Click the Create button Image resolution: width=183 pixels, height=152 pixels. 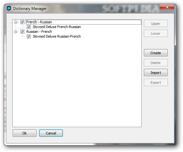coord(156,53)
